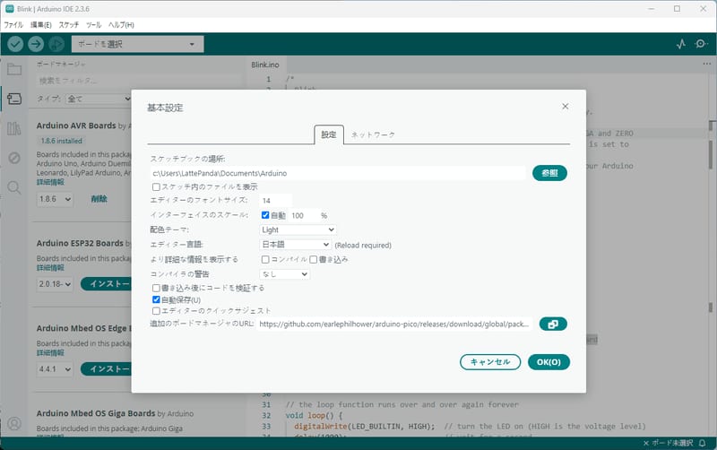Open the コンパイラの警告 dropdown
The width and height of the screenshot is (717, 450).
pos(284,273)
